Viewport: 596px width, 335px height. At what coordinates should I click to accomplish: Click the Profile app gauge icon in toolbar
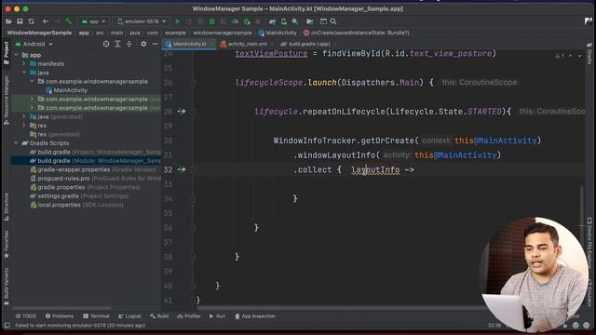(x=235, y=21)
